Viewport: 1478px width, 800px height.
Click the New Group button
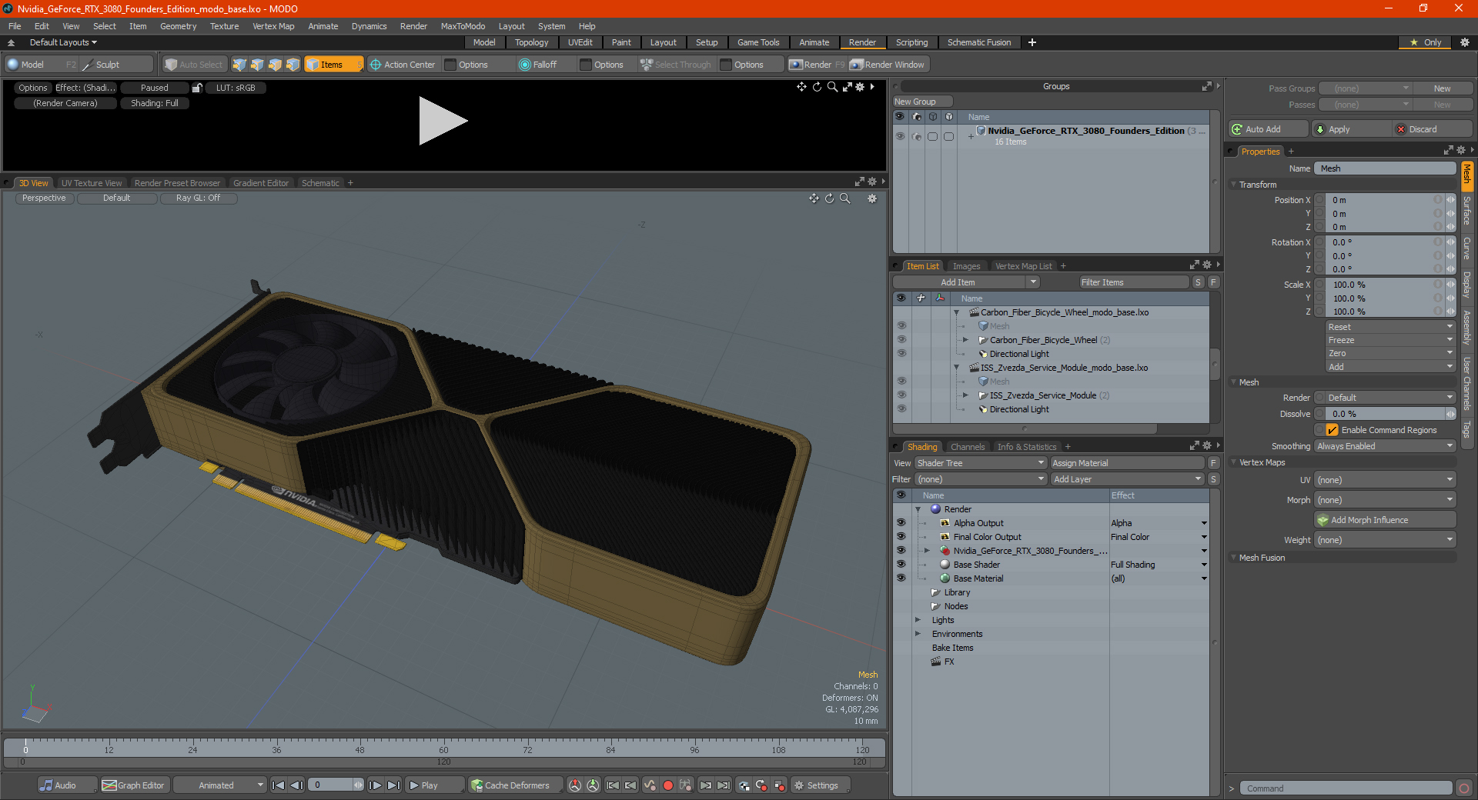(922, 102)
